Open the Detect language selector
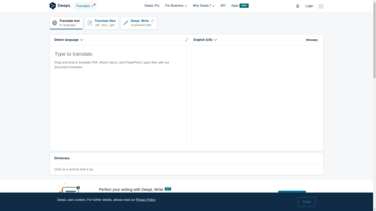 (69, 40)
